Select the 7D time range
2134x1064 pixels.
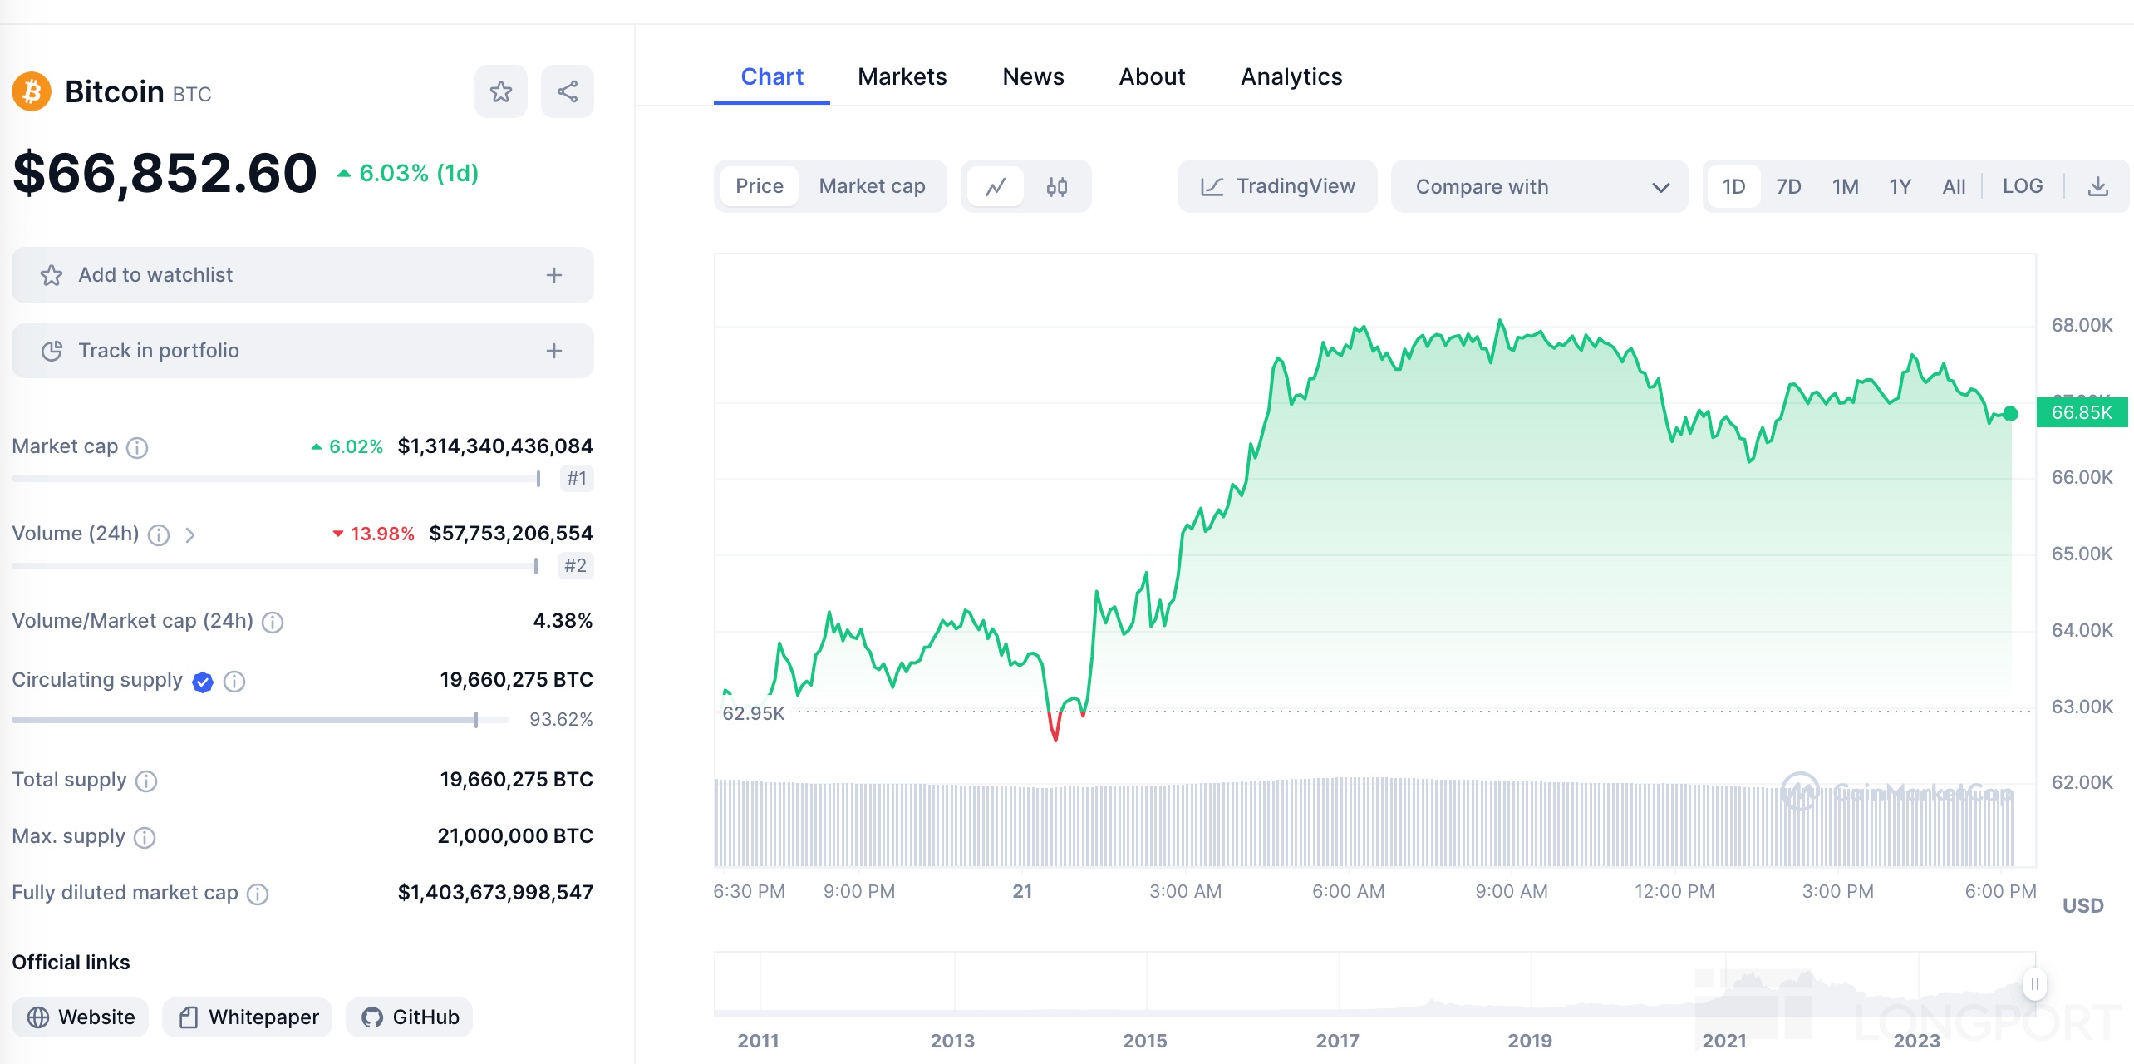(x=1787, y=186)
